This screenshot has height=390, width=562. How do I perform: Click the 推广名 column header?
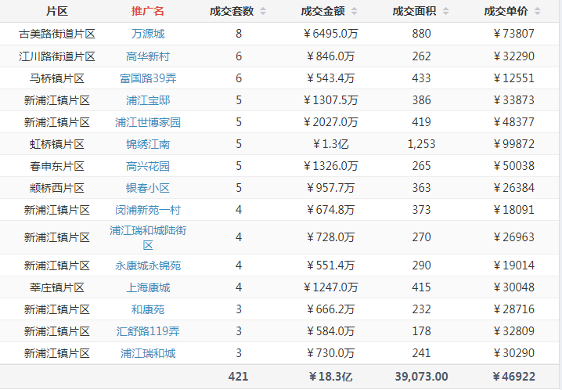pos(148,11)
